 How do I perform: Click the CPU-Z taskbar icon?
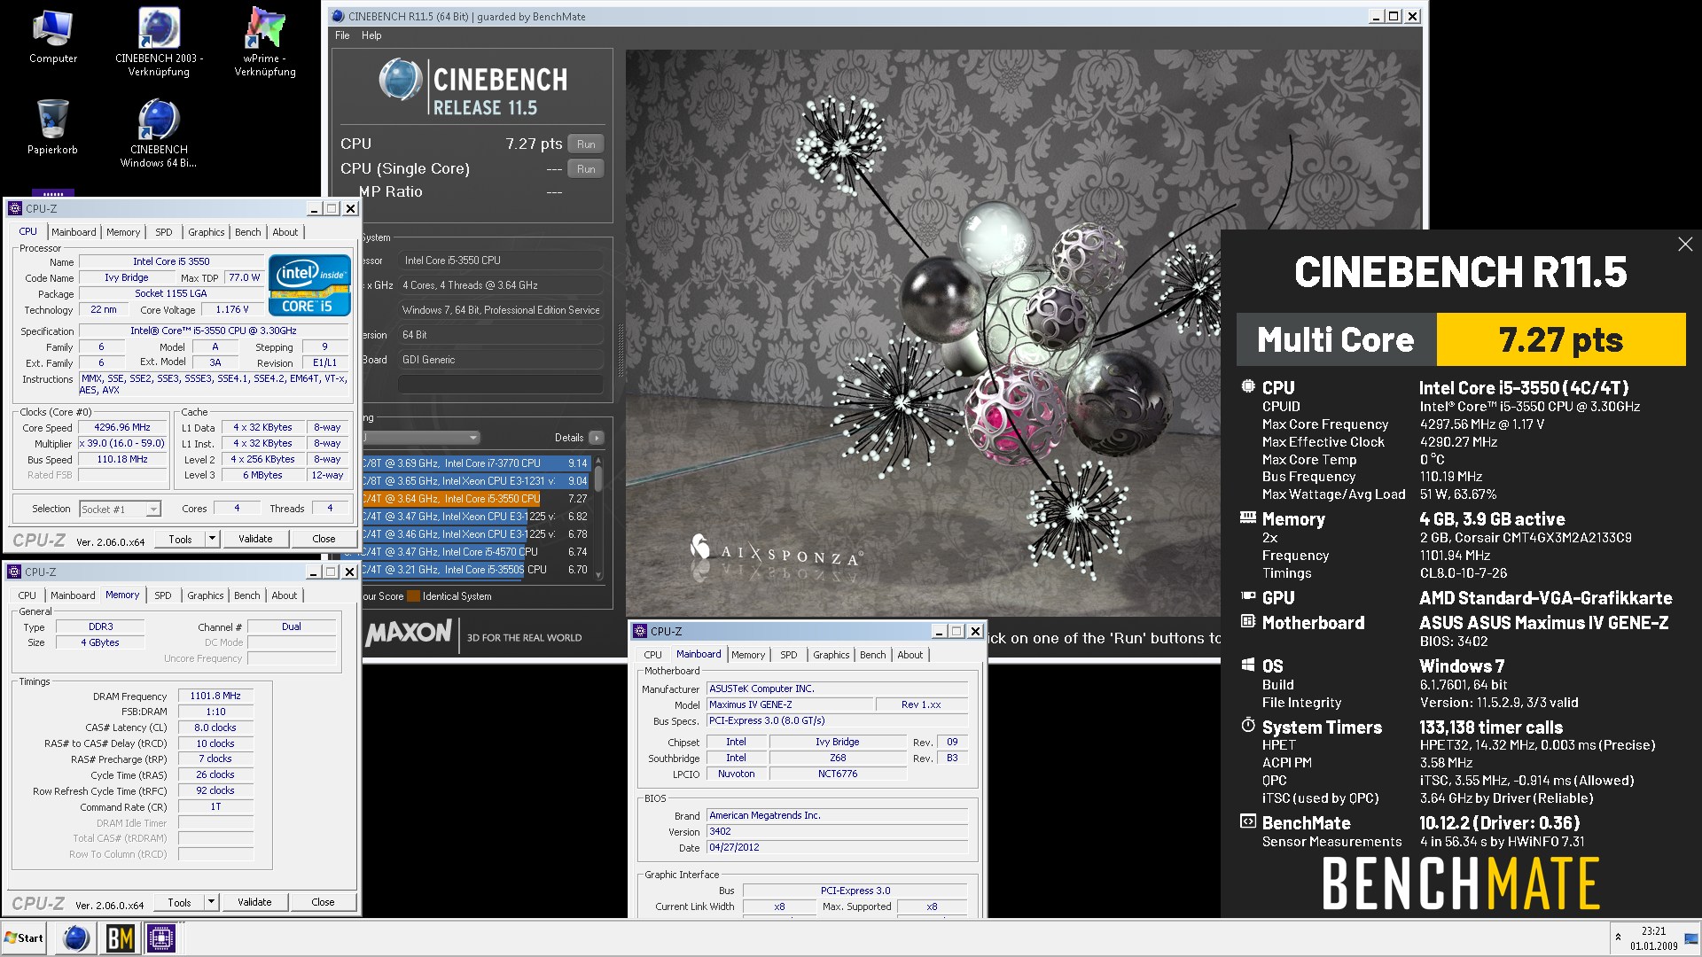[x=161, y=938]
